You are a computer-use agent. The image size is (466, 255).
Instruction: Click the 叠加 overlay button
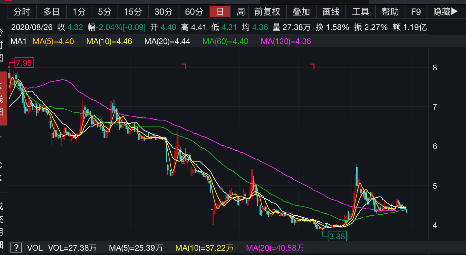301,12
